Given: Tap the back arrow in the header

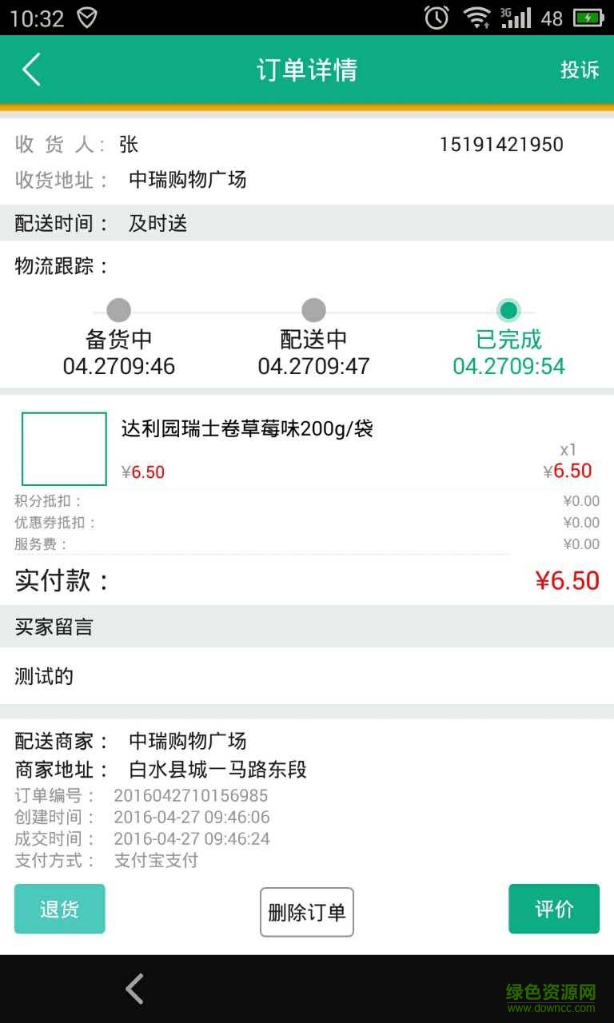Looking at the screenshot, I should pos(32,70).
